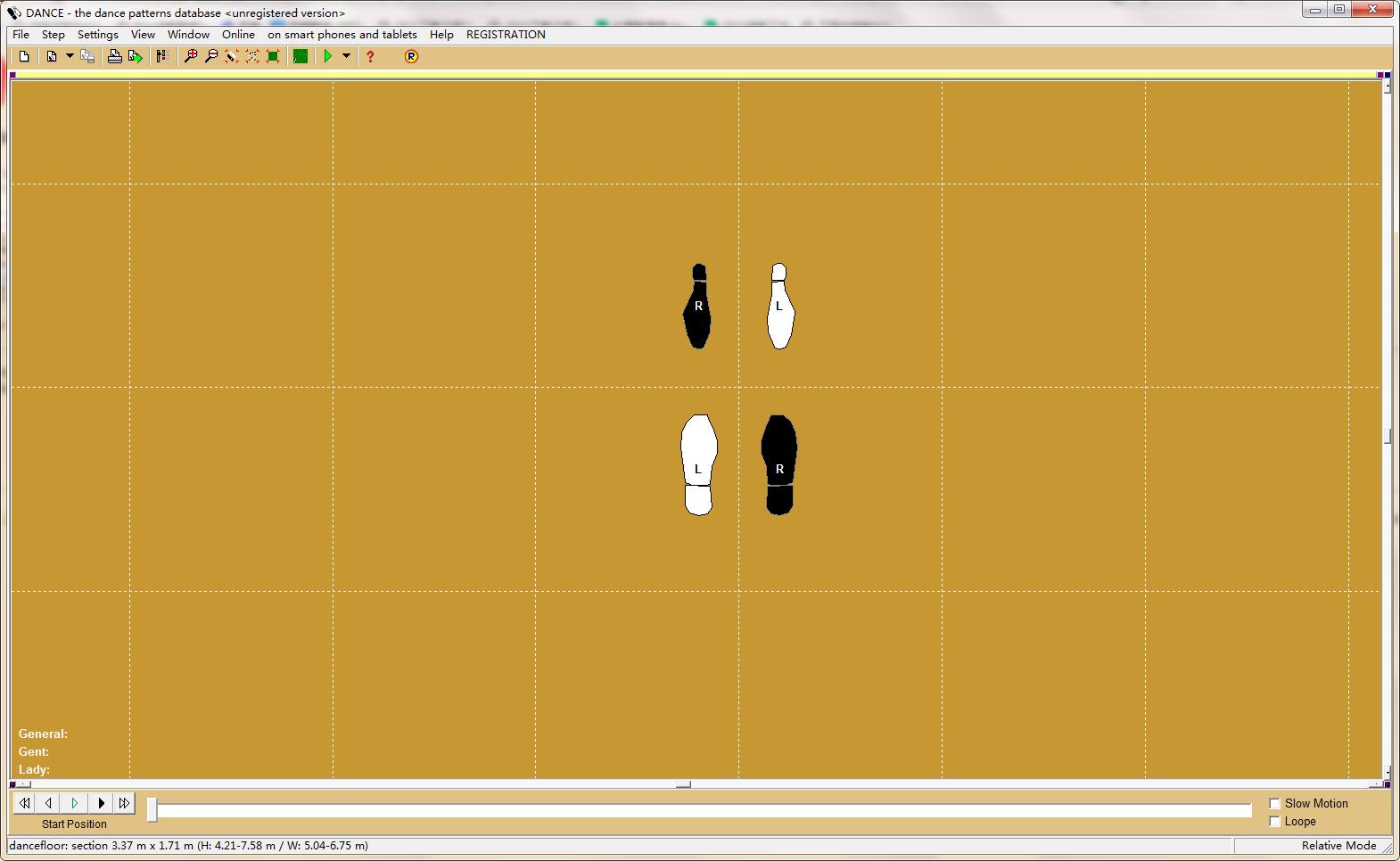Image resolution: width=1400 pixels, height=861 pixels.
Task: Enable the Slow Motion checkbox
Action: coord(1274,803)
